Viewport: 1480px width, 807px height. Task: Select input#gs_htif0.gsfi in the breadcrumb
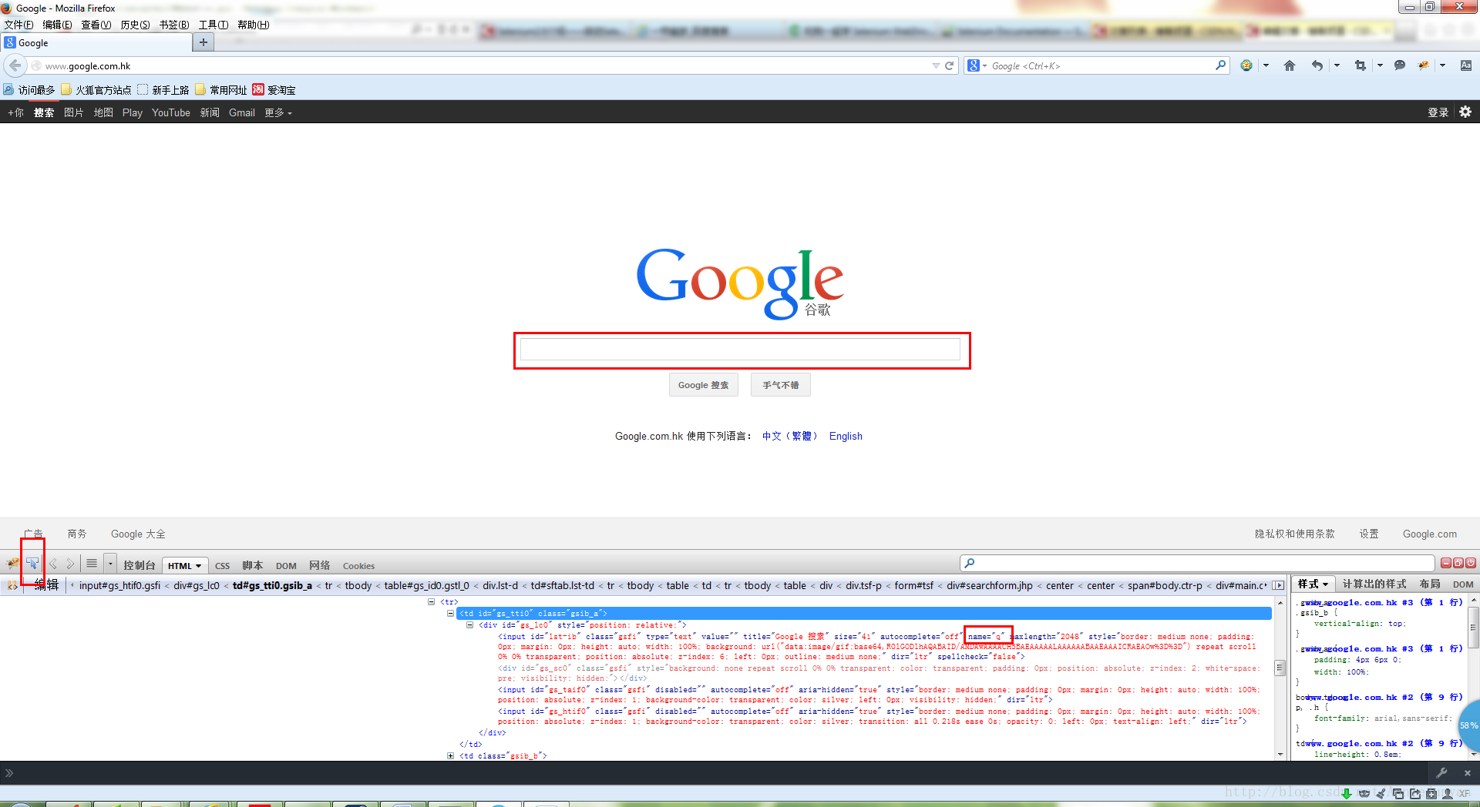pos(119,585)
